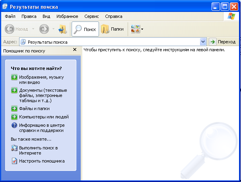Choose Файлы и папки search option
Screen dimensions: 241x182
(x=35, y=108)
